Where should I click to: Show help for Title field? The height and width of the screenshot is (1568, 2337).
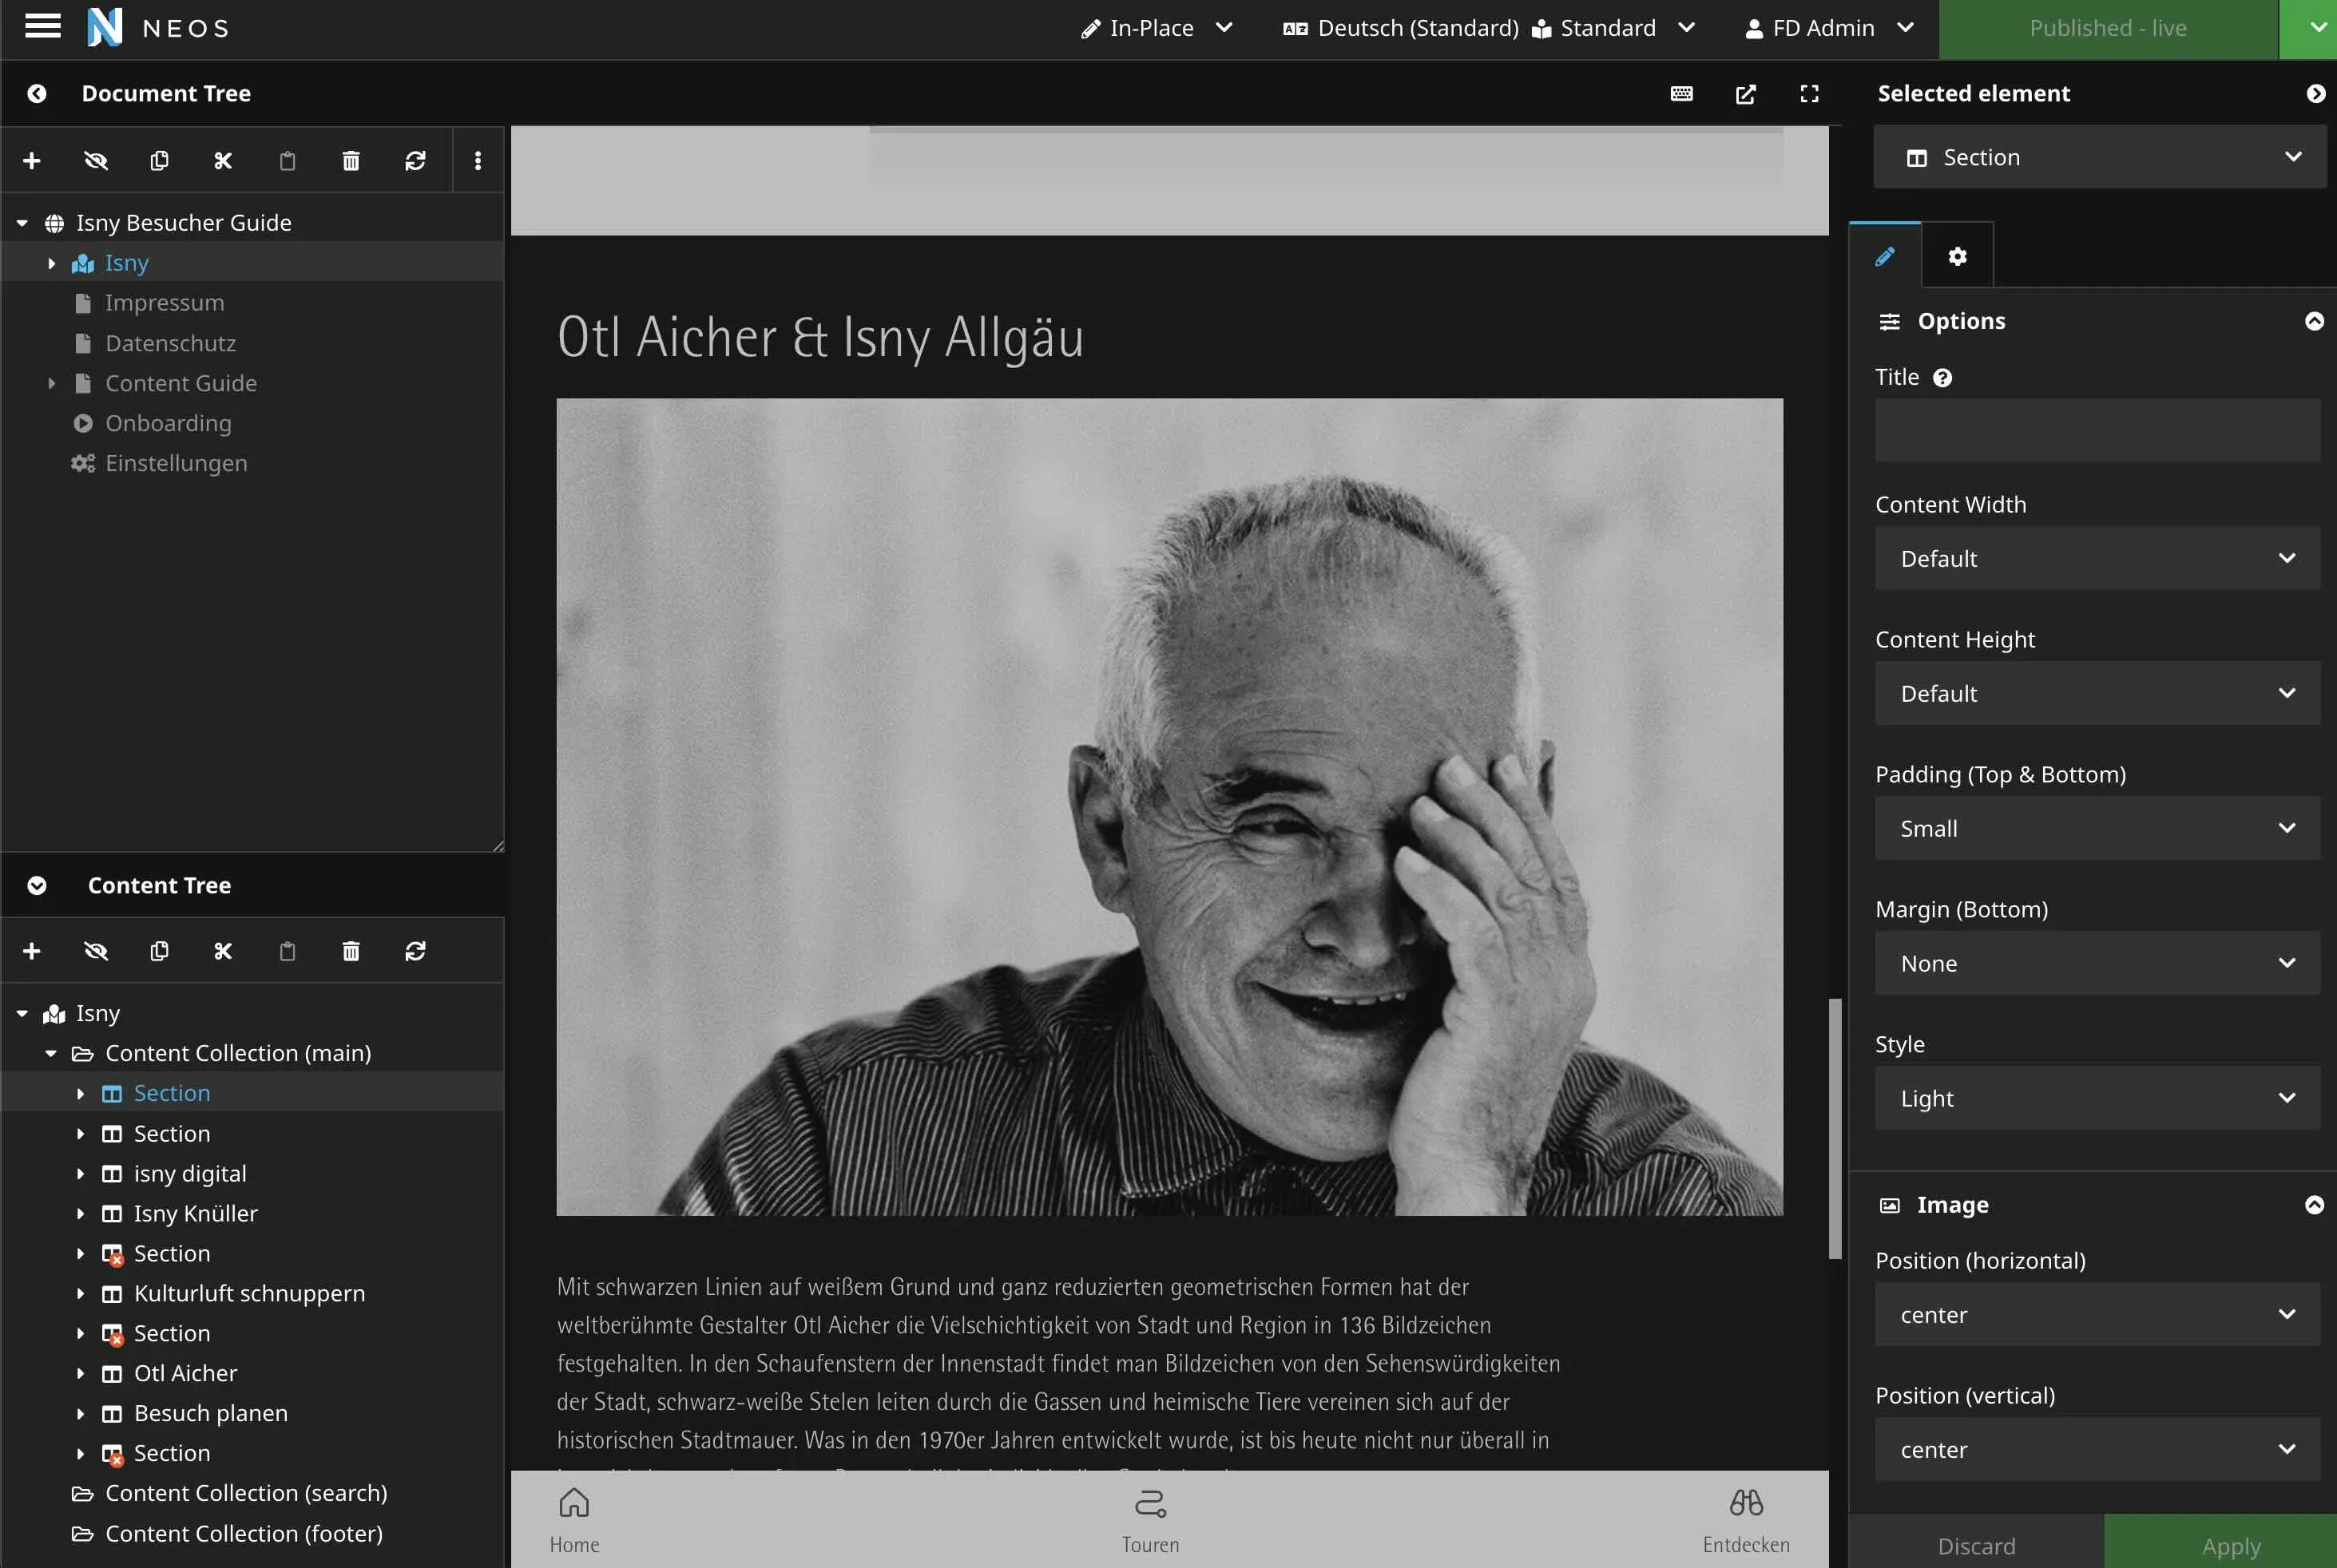pos(1942,378)
